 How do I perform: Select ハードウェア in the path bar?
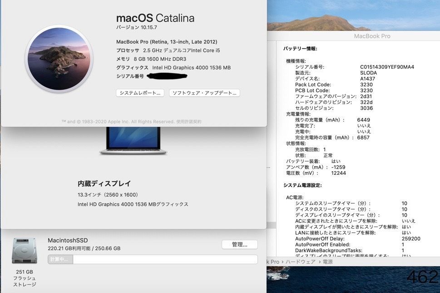300,262
